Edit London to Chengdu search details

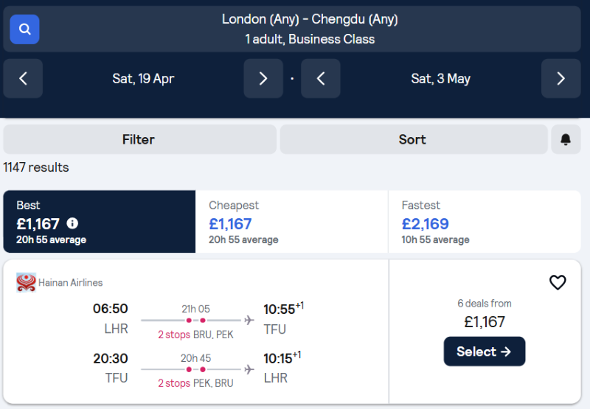click(x=310, y=29)
